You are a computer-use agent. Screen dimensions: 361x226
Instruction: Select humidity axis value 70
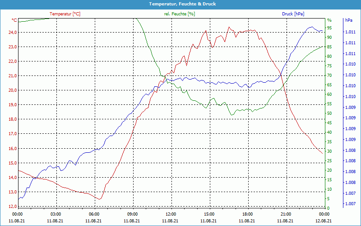point(329,75)
